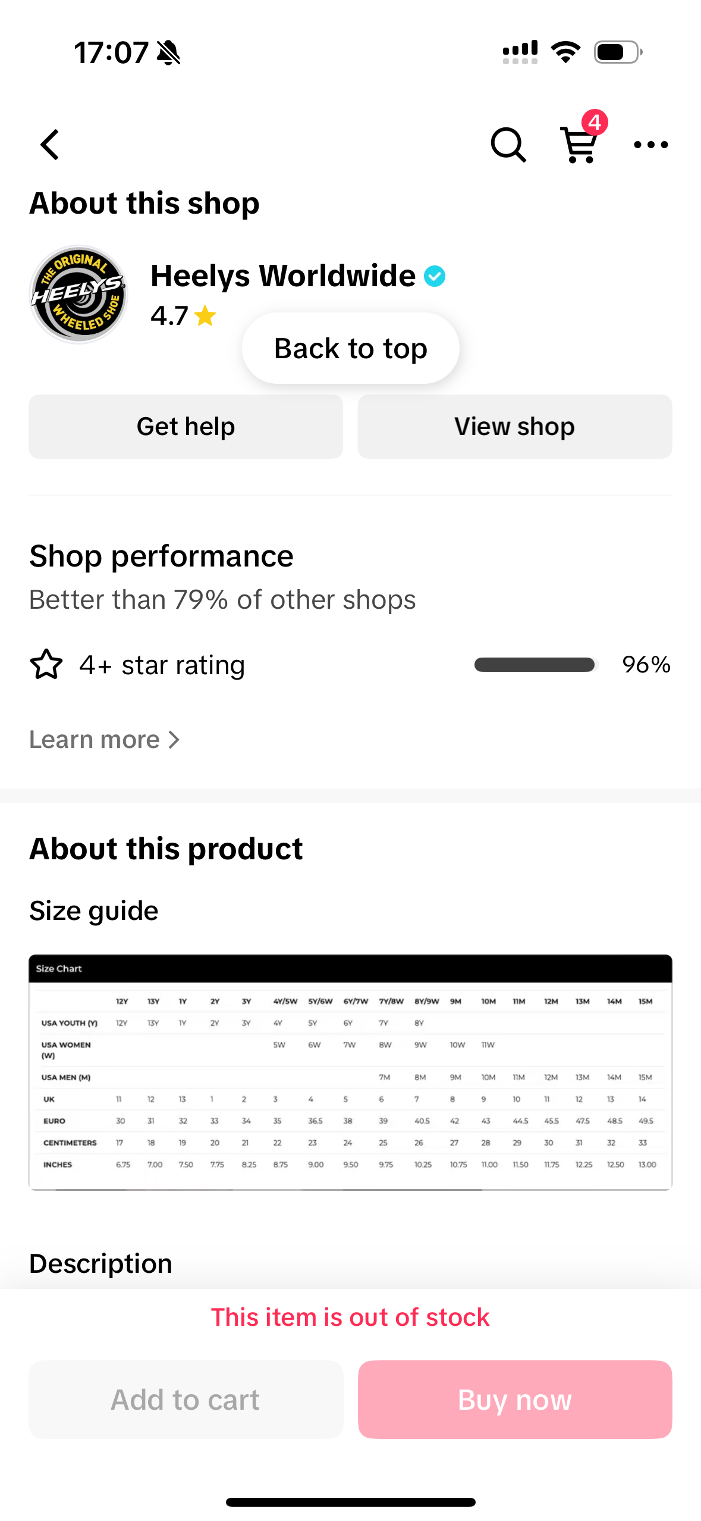The width and height of the screenshot is (701, 1521).
Task: Open the View shop button
Action: click(x=514, y=427)
